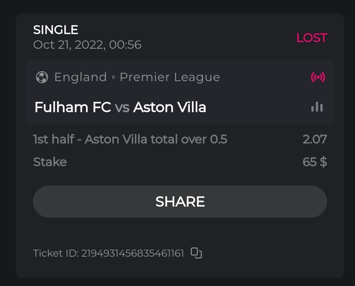Select Aston Villa team name
355x286 pixels.
169,107
